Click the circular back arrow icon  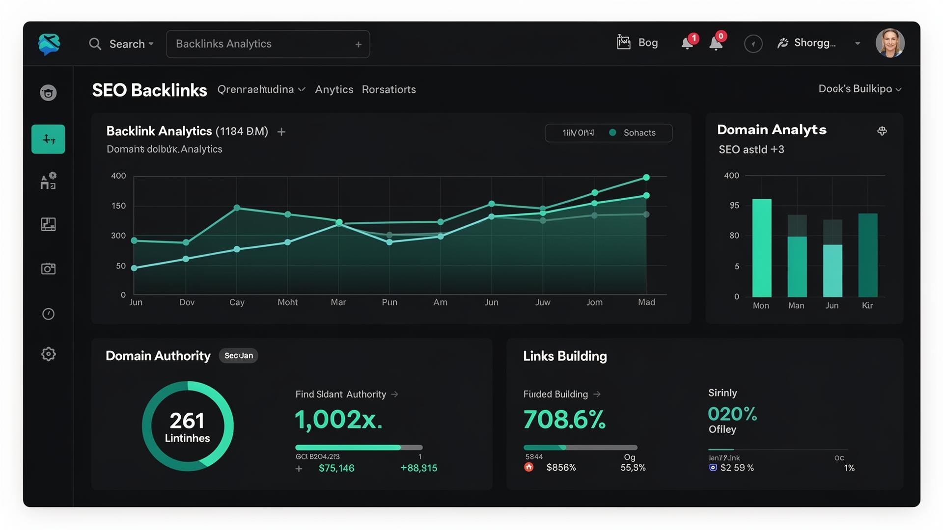point(753,44)
